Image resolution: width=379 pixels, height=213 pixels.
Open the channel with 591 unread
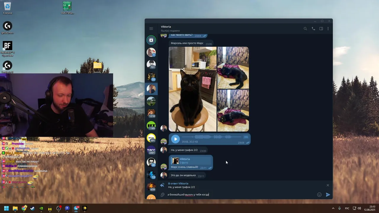tap(151, 138)
